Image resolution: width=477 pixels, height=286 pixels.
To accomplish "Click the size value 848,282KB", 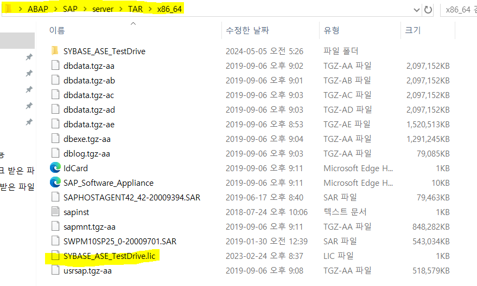I will 431,227.
